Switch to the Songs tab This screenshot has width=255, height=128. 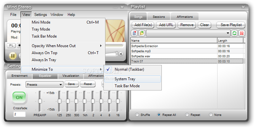coord(138,17)
